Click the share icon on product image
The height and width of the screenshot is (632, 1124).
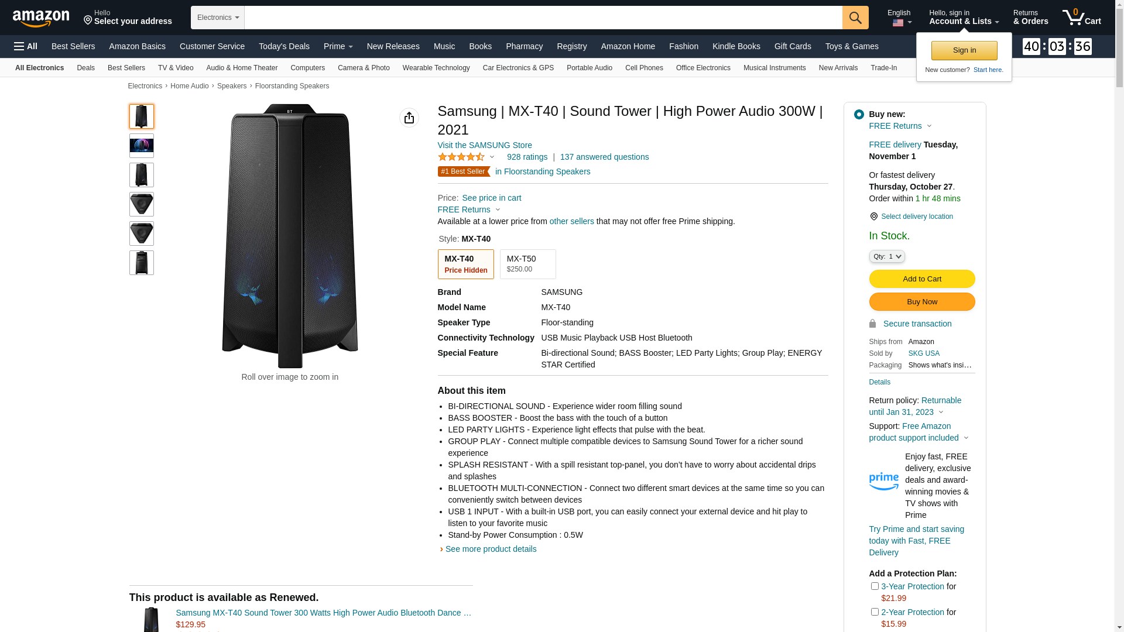click(409, 118)
